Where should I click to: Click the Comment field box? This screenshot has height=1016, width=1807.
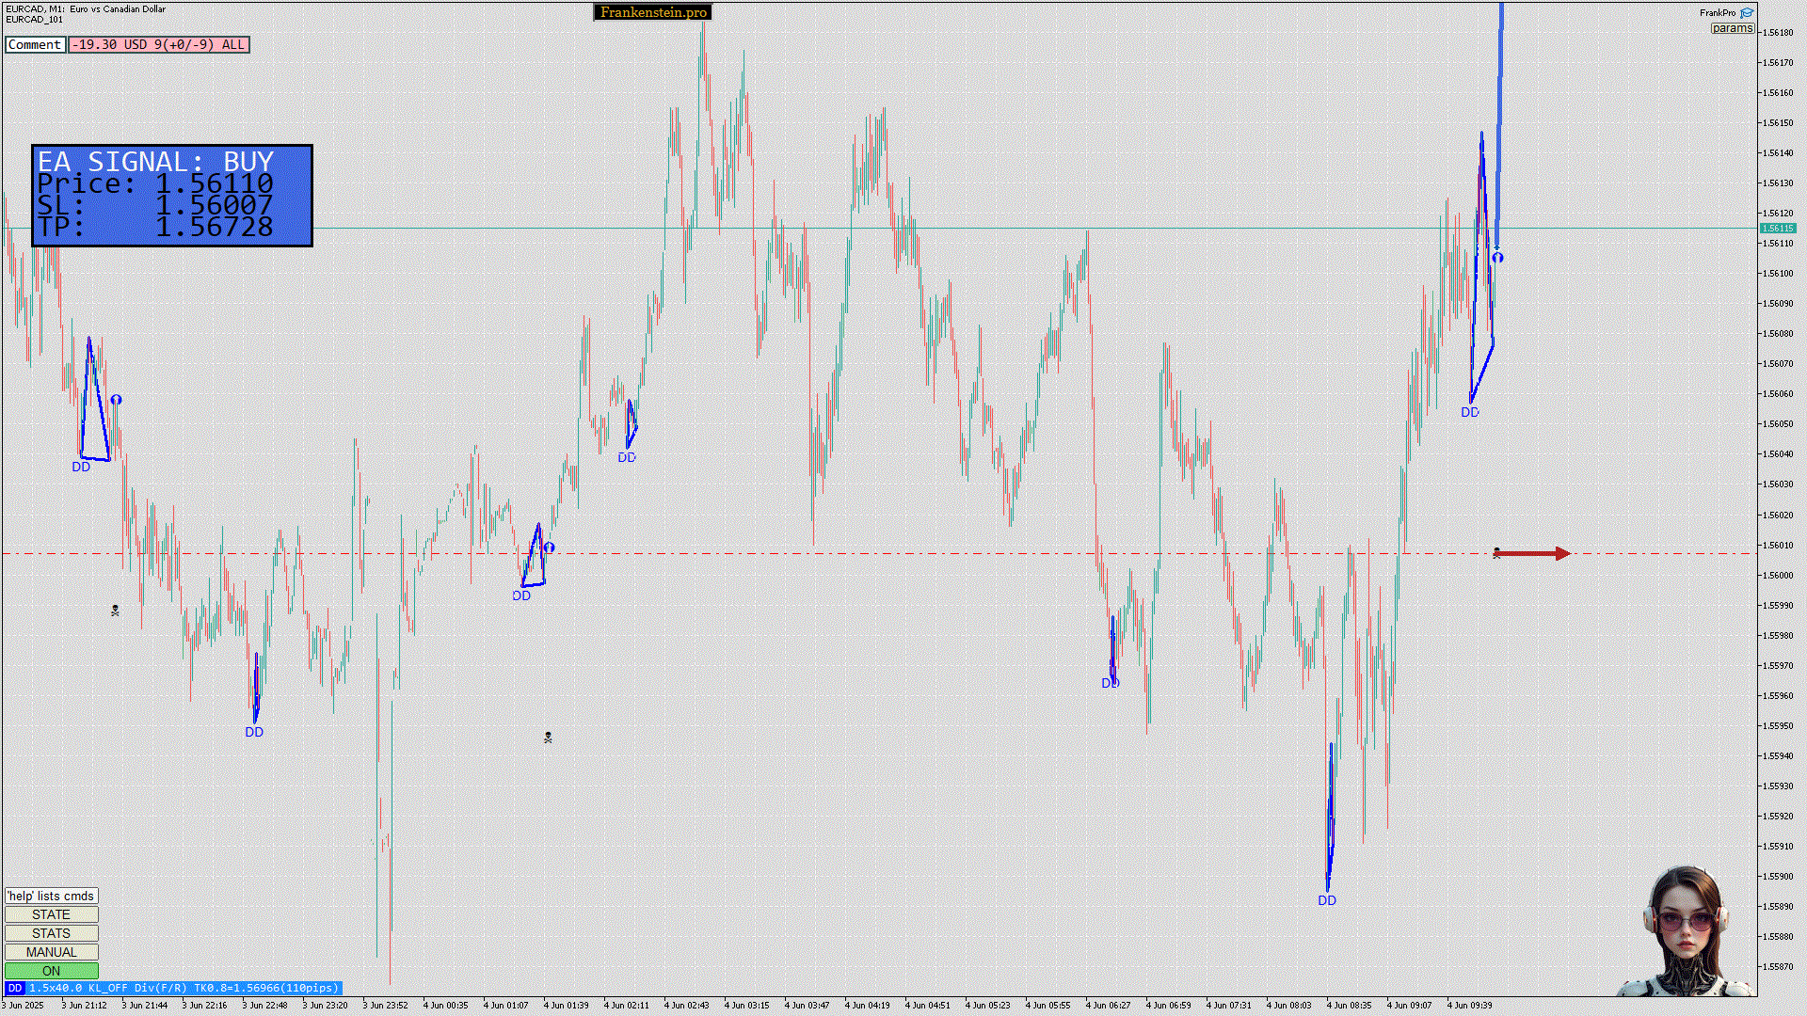35,44
